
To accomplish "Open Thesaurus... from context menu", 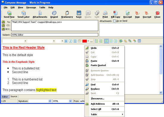I will (105, 98).
